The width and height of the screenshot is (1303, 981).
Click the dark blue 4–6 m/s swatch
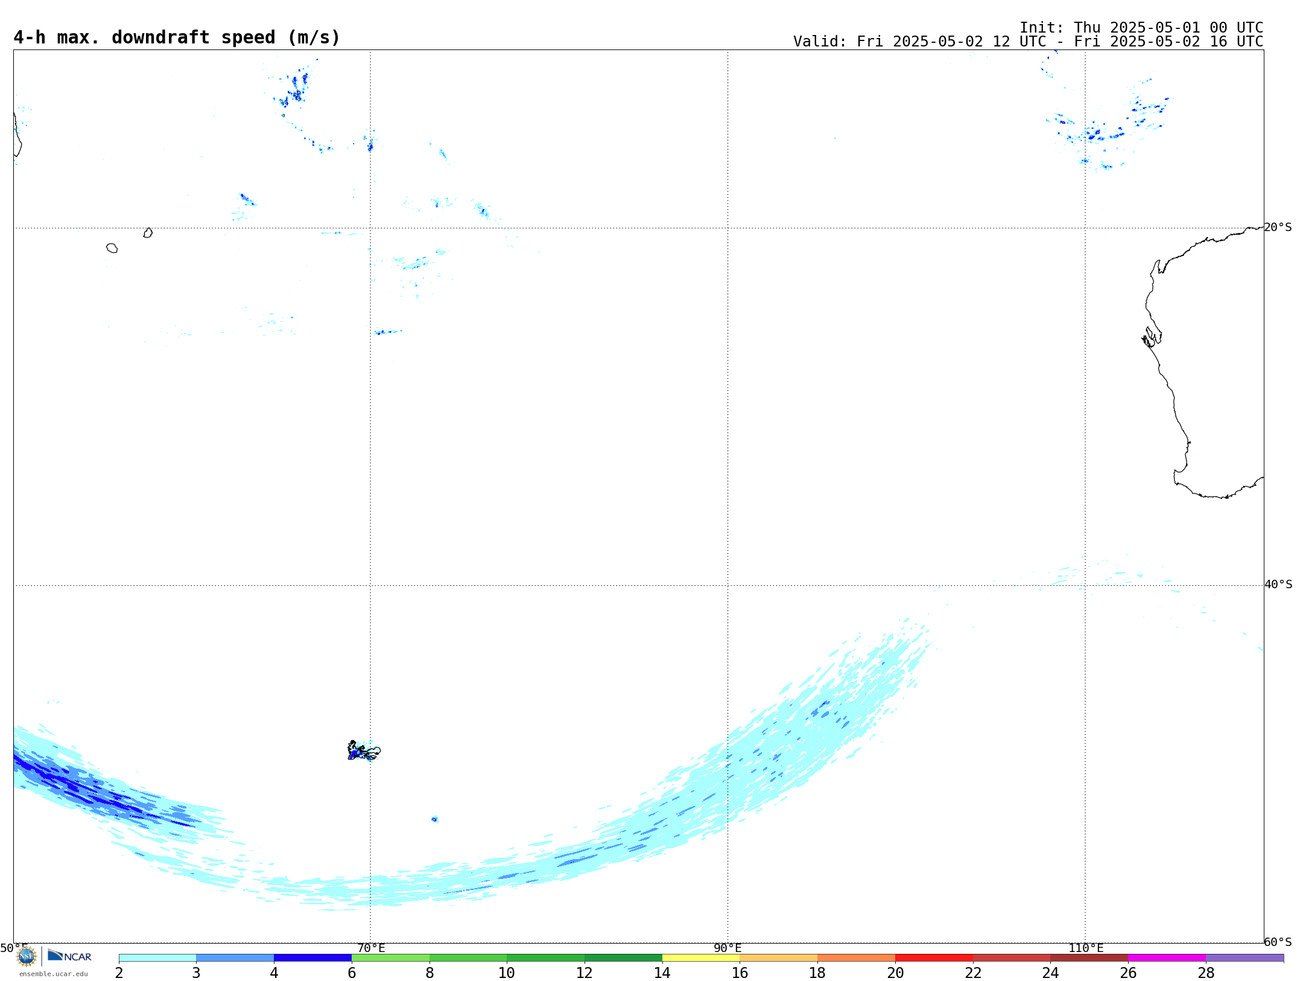point(313,958)
